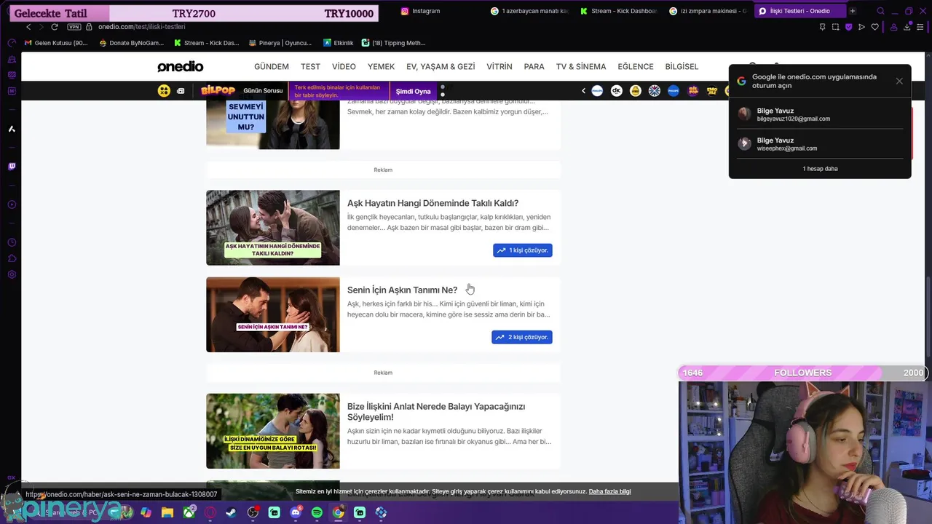Open the blue Philips sponsor icon
Screen dimensions: 932x524
[x=674, y=91]
